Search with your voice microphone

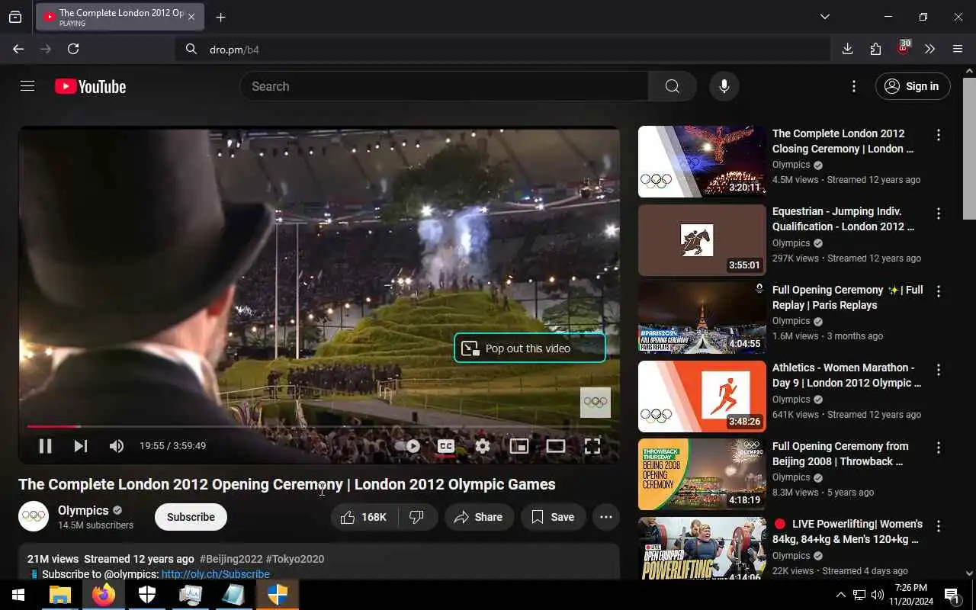724,86
